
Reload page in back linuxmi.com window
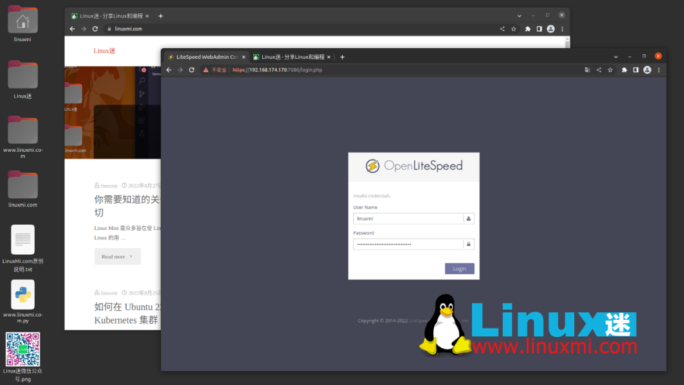(95, 28)
